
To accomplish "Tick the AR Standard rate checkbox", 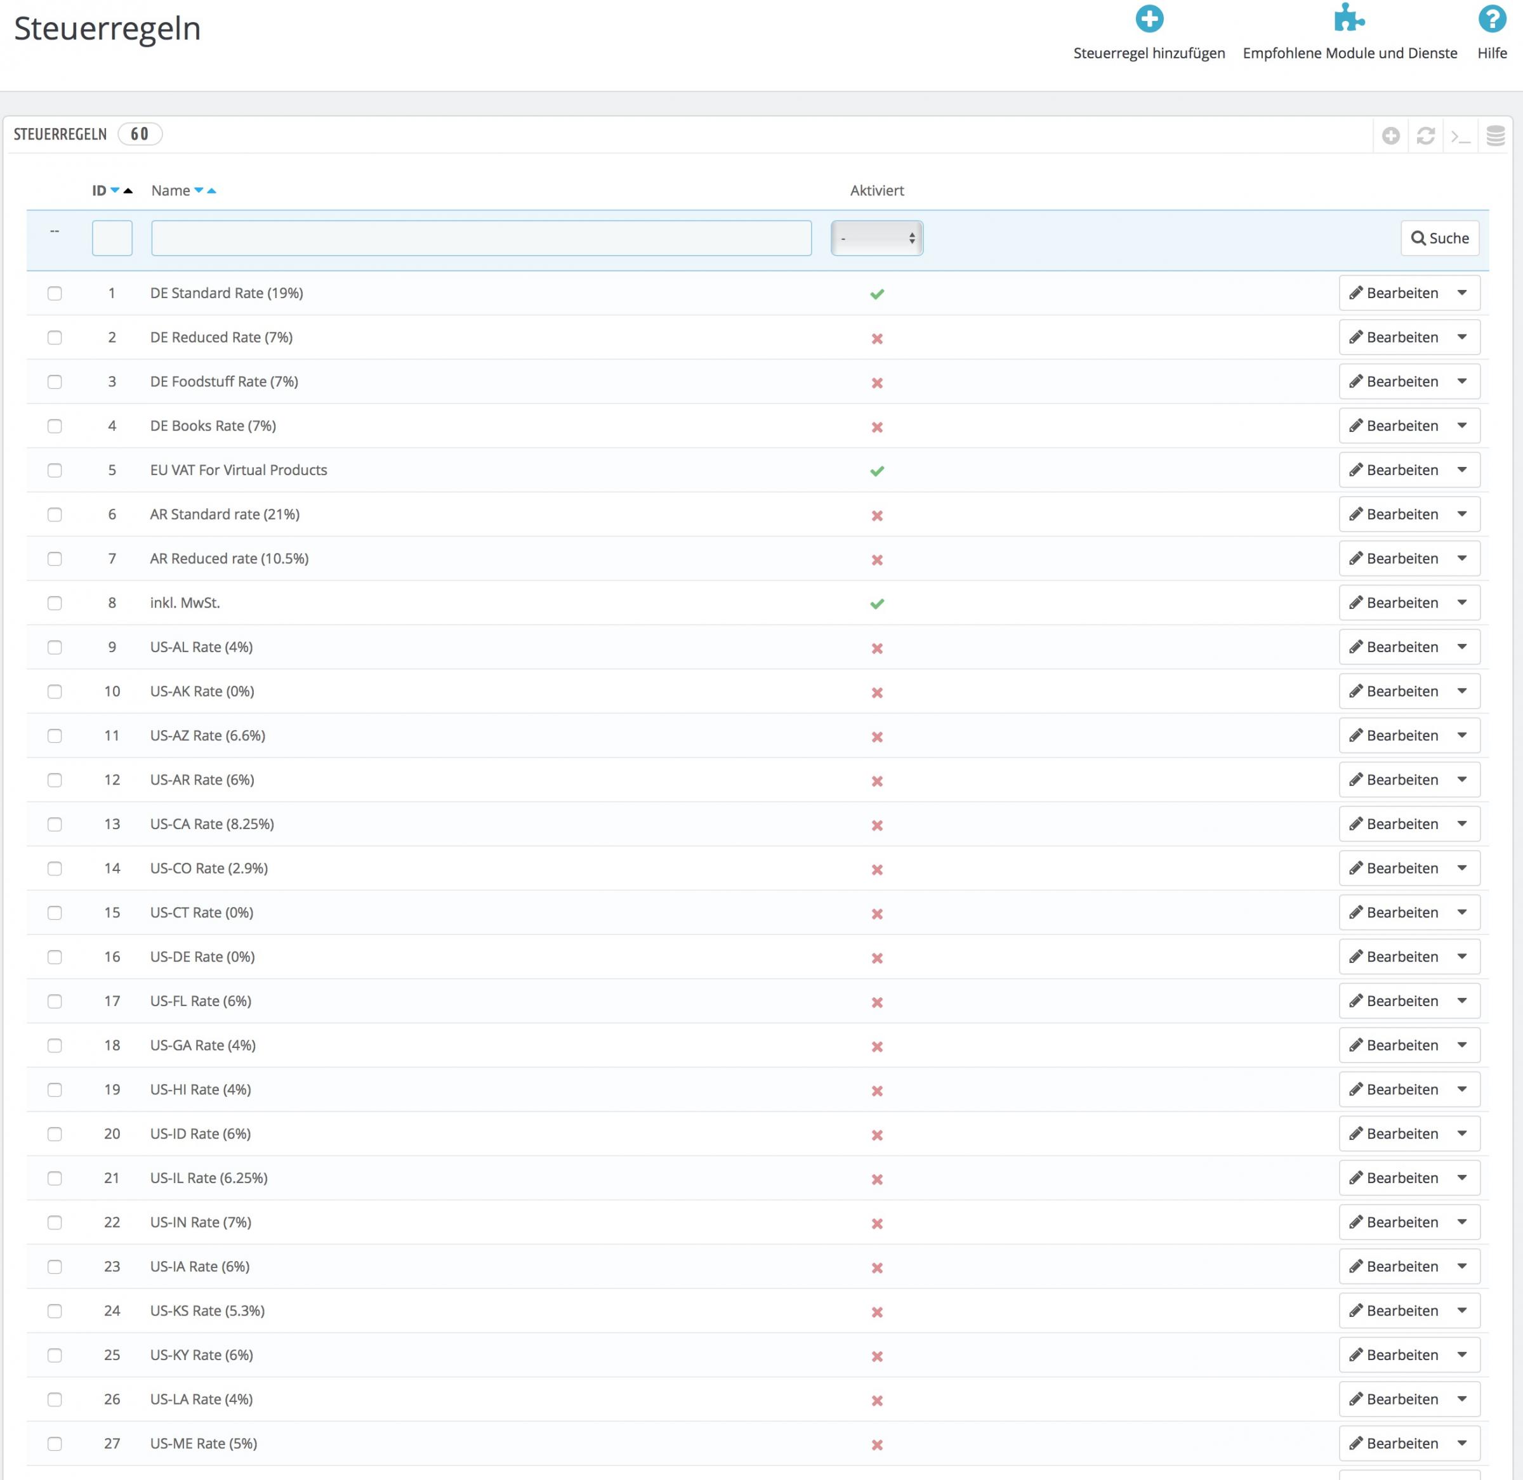I will coord(55,514).
